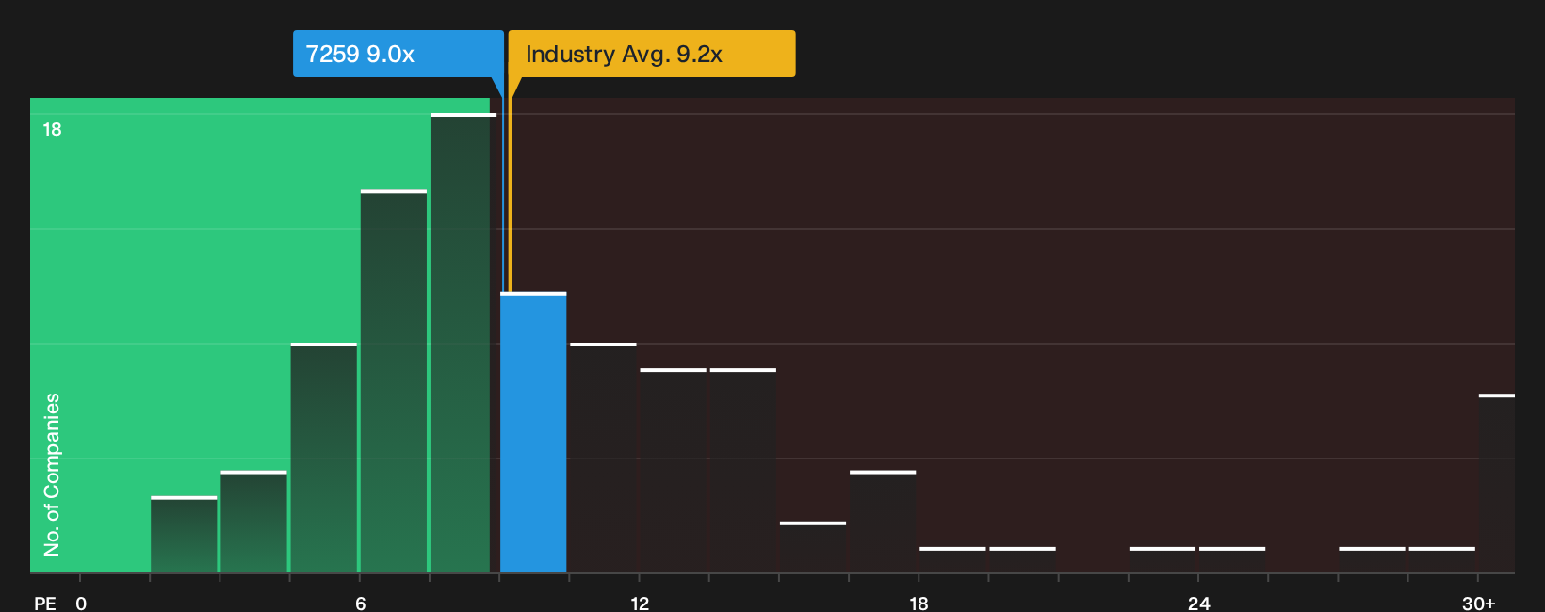The image size is (1545, 612).
Task: Click the 6 tick label on PE axis
Action: 361,604
